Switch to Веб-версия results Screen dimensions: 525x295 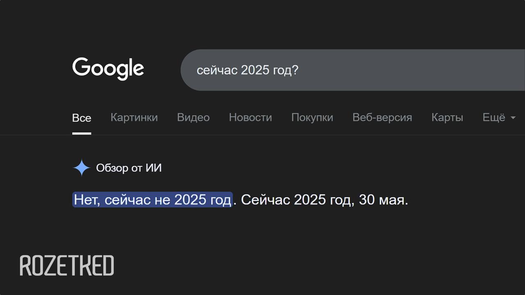click(x=382, y=118)
